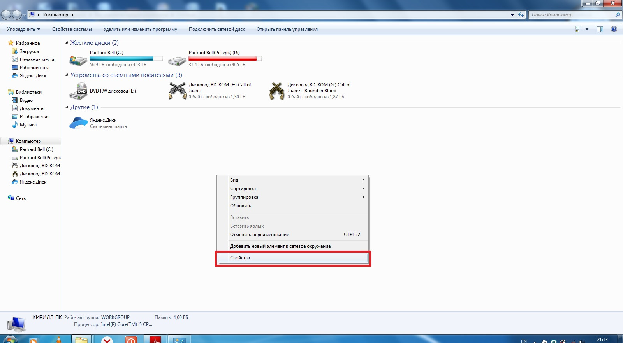Open the Сортировка submenu
Viewport: 623px width, 343px height.
pyautogui.click(x=292, y=189)
